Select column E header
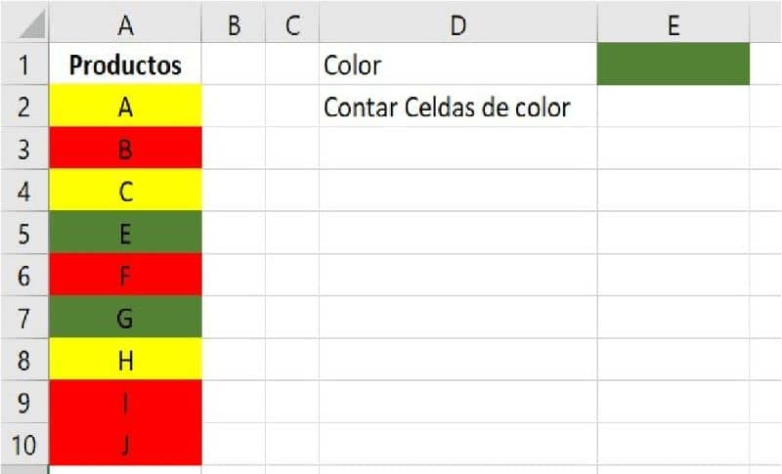Viewport: 782px width, 474px height. pyautogui.click(x=673, y=24)
